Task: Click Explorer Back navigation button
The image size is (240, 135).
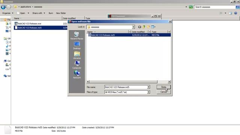Action: pos(3,7)
